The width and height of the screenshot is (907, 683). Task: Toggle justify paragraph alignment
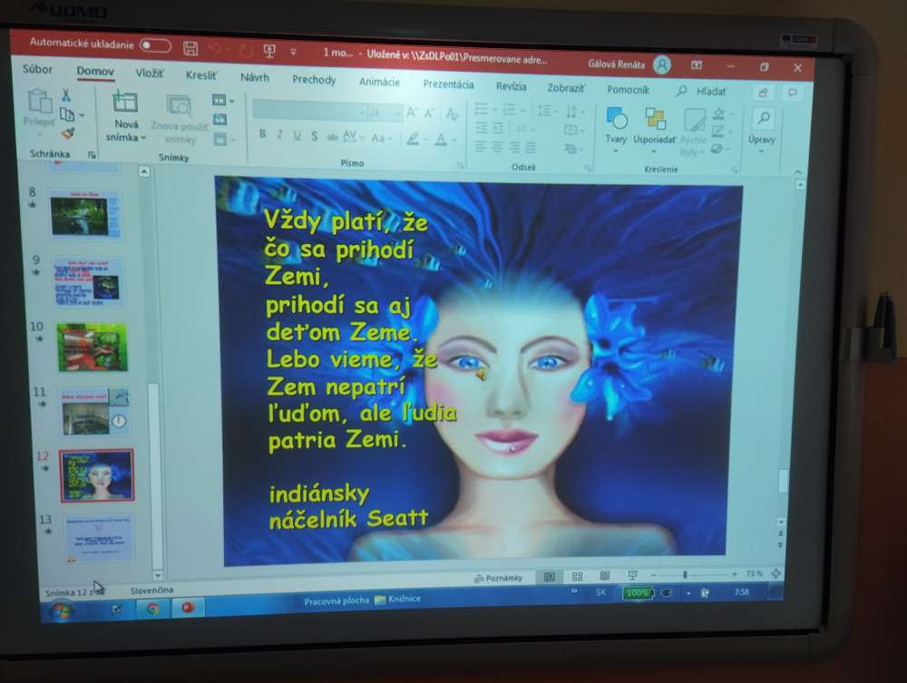(531, 149)
